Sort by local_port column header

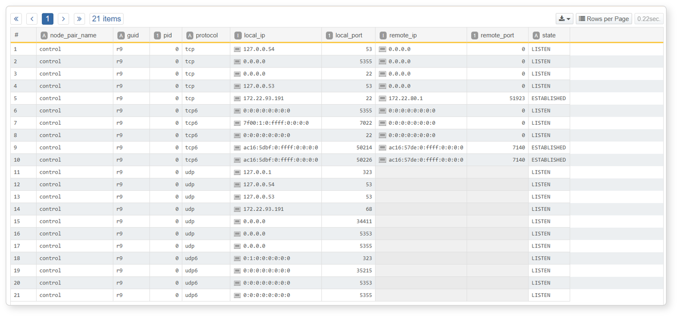(x=349, y=36)
